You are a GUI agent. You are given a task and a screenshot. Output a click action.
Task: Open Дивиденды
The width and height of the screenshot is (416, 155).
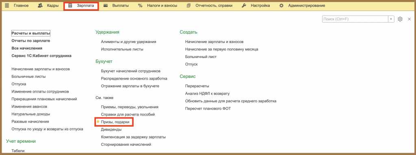coord(111,129)
